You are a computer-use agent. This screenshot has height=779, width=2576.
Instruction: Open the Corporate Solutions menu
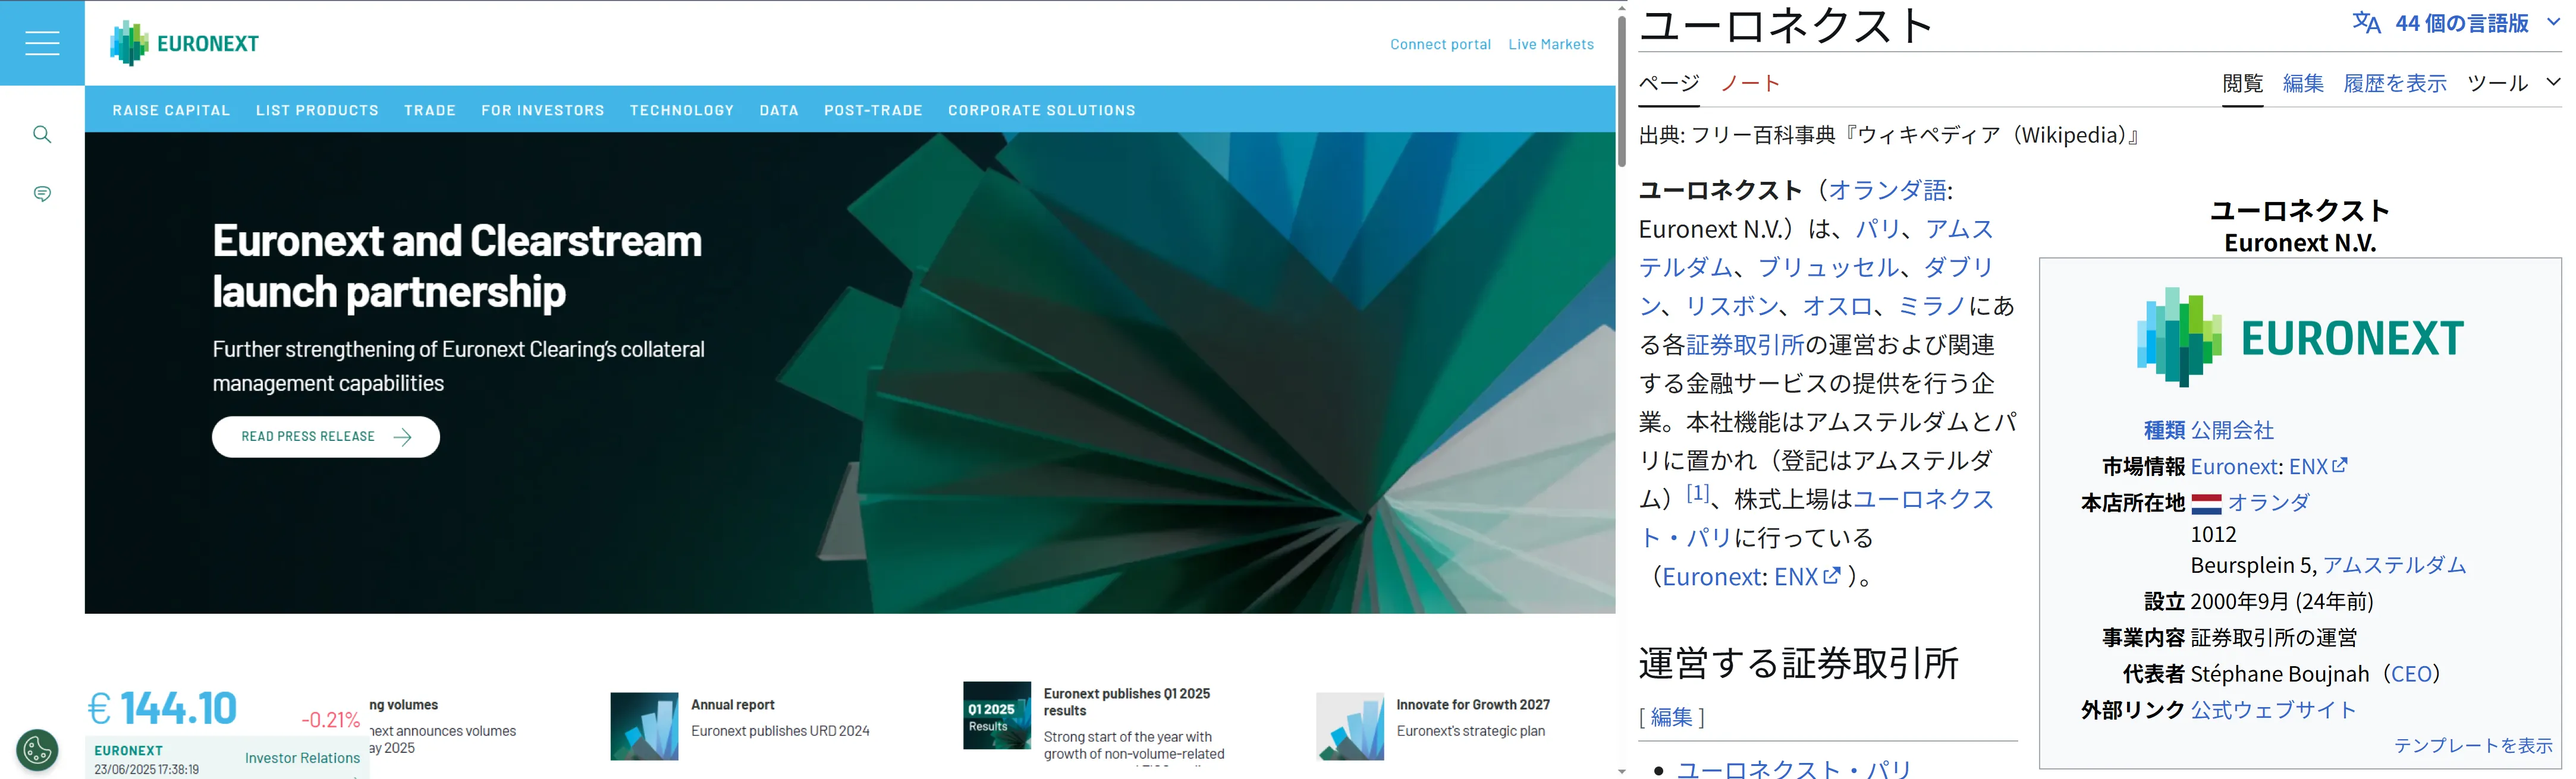click(1042, 110)
